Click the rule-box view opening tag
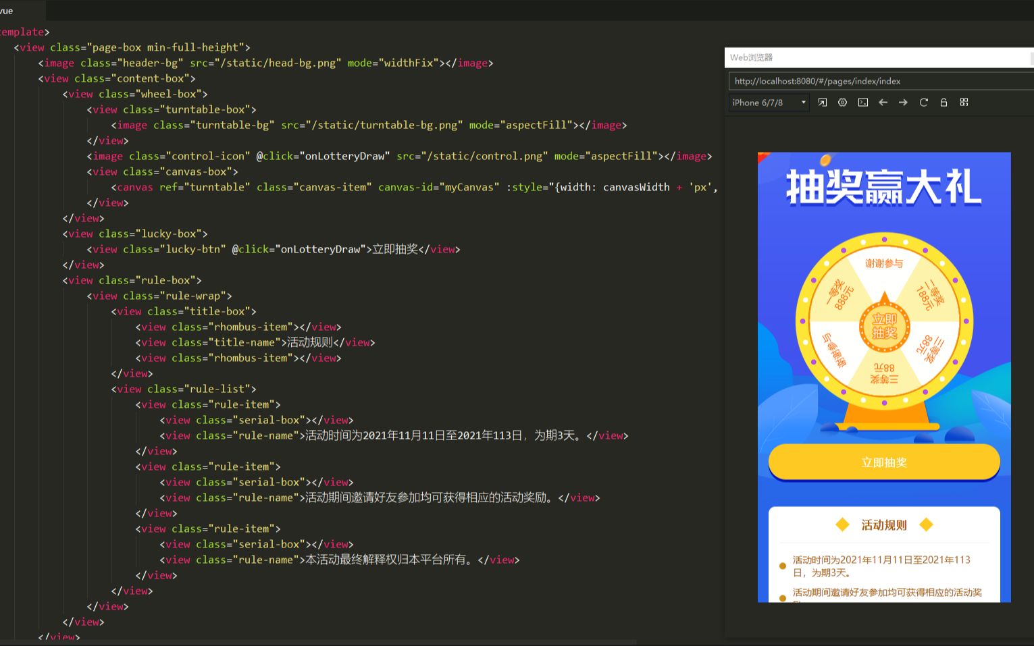This screenshot has height=646, width=1034. pos(132,280)
